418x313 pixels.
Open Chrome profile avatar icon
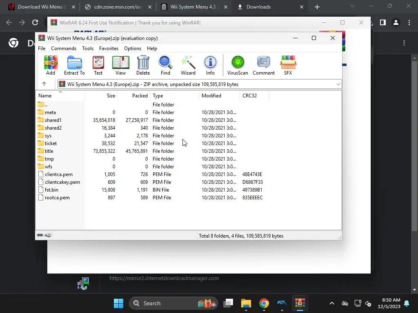click(x=396, y=23)
